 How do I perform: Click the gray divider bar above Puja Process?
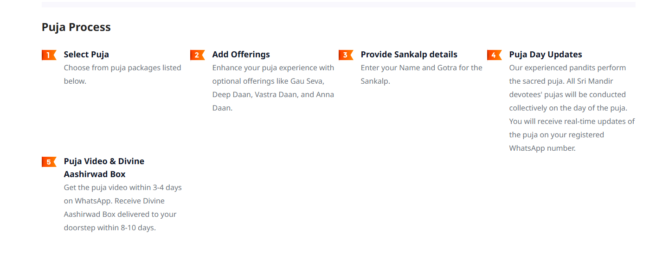coord(338,5)
